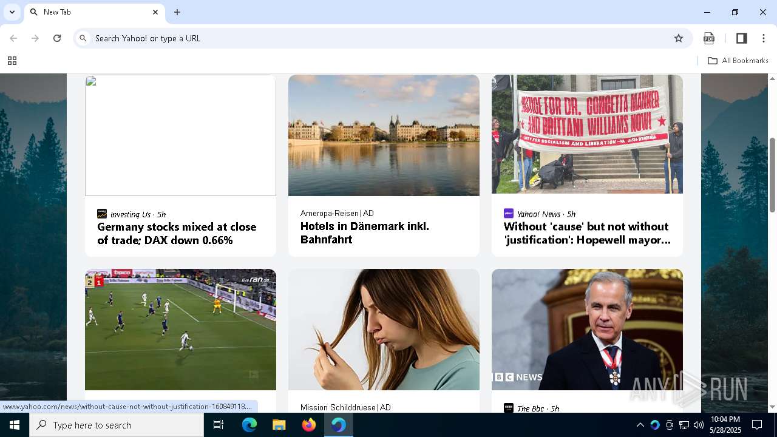Open the Windows Start menu
This screenshot has width=777, height=437.
pos(15,425)
